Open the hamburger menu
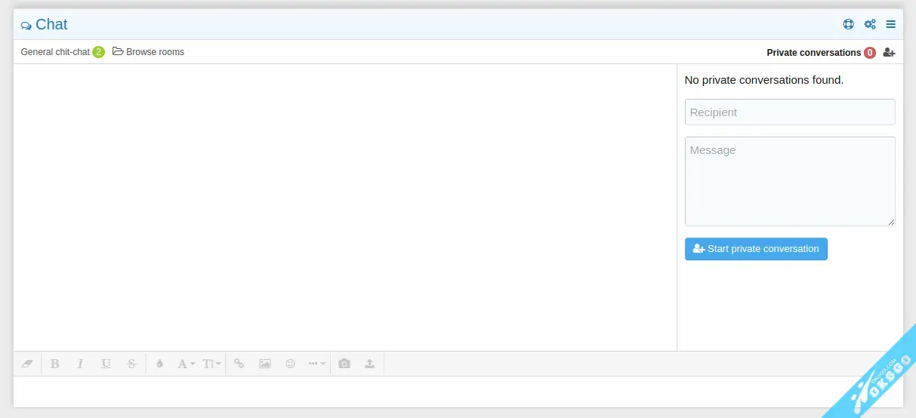916x418 pixels. [891, 24]
